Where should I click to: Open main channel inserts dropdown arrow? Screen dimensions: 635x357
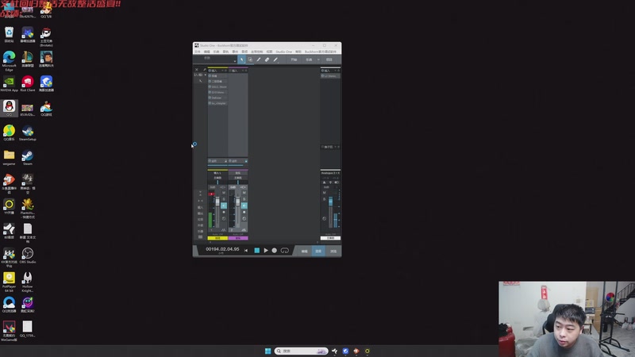pos(335,71)
